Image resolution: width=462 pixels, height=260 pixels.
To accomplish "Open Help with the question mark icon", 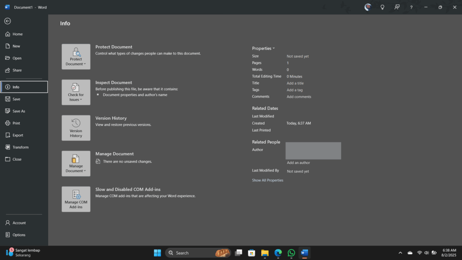I will tap(411, 7).
